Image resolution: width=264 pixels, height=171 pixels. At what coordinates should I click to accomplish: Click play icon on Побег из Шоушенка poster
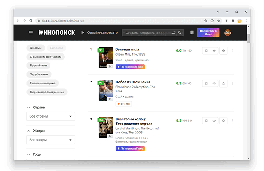pyautogui.click(x=110, y=99)
